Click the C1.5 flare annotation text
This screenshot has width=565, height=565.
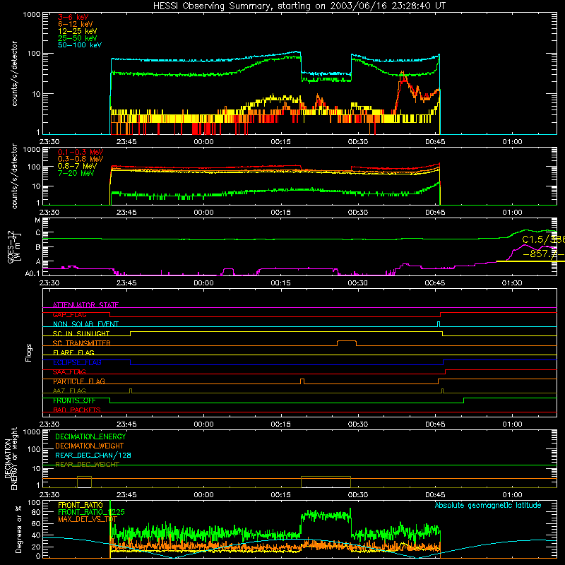[x=543, y=239]
